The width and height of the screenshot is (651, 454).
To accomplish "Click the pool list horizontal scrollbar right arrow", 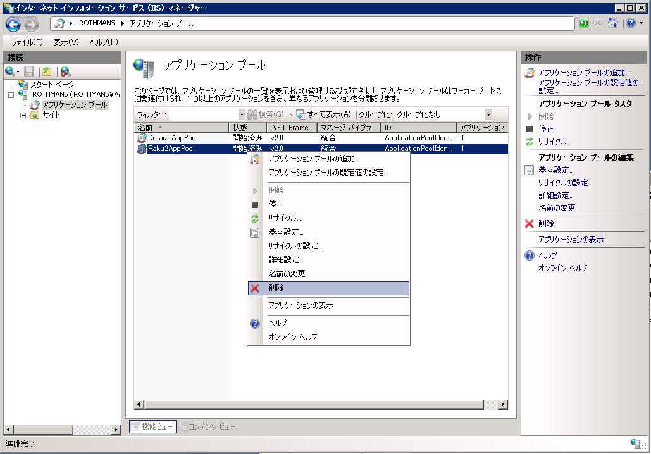I will pyautogui.click(x=503, y=404).
